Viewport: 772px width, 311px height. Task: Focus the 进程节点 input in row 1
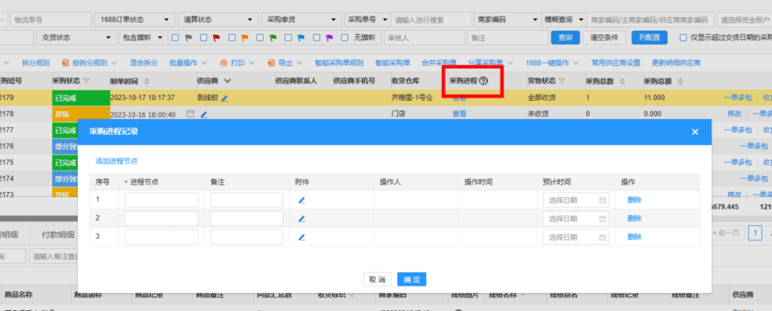pyautogui.click(x=162, y=200)
